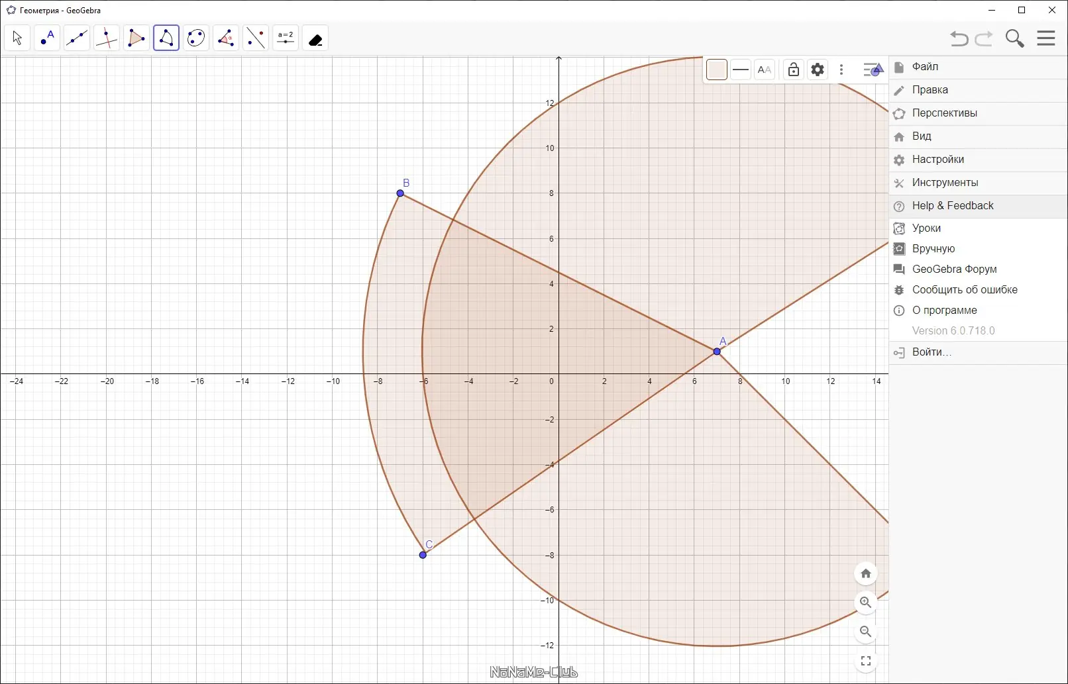Select the Reflect about Line tool
The height and width of the screenshot is (684, 1068).
pyautogui.click(x=256, y=38)
